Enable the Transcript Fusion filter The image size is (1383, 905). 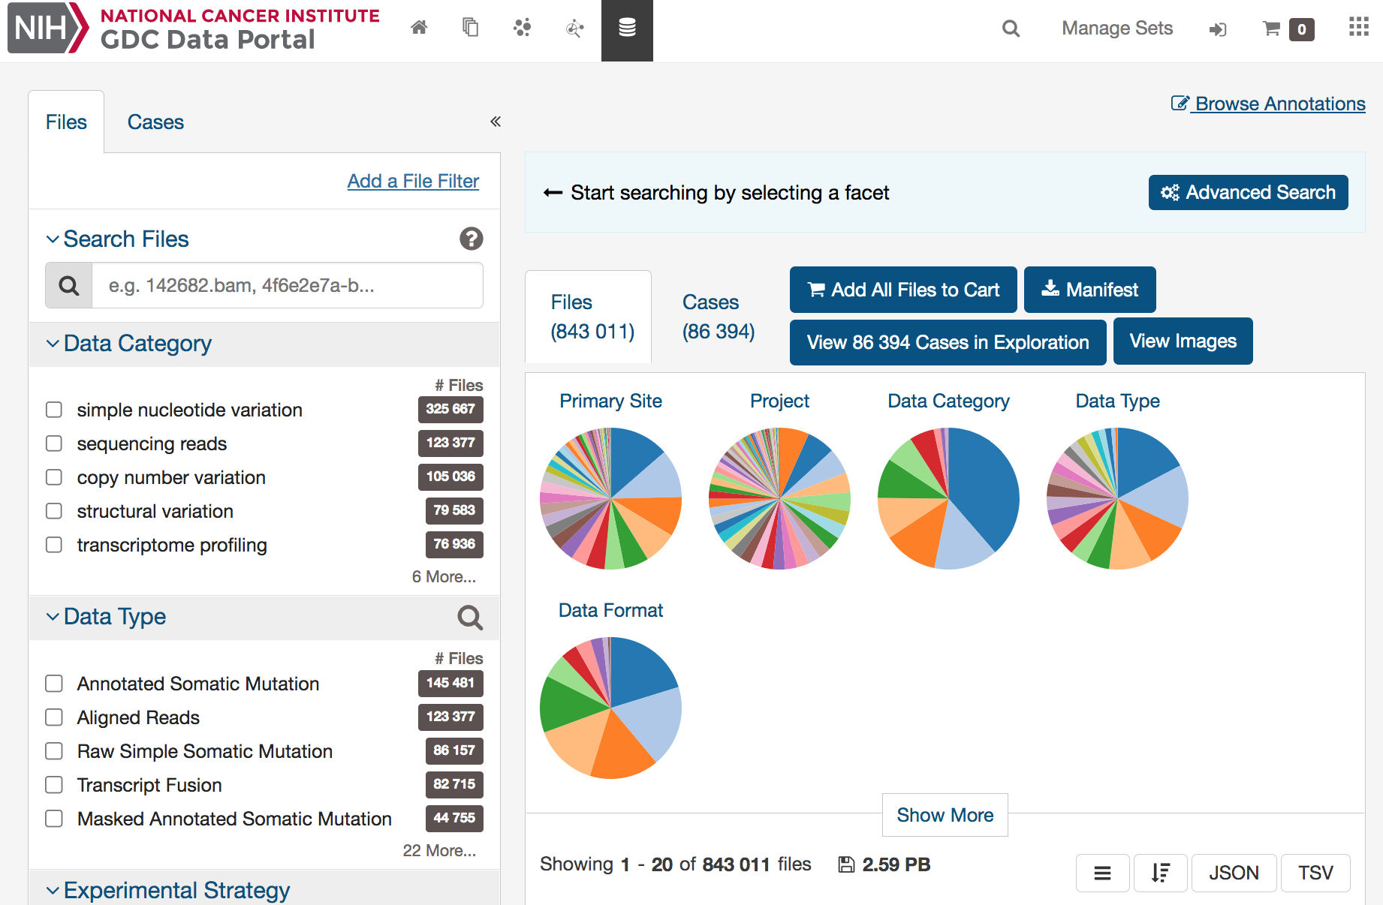coord(53,785)
